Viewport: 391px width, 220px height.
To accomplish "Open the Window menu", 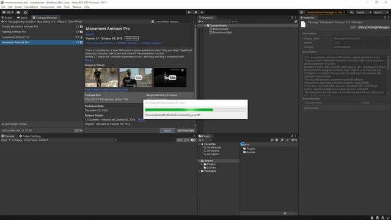I will (x=77, y=7).
